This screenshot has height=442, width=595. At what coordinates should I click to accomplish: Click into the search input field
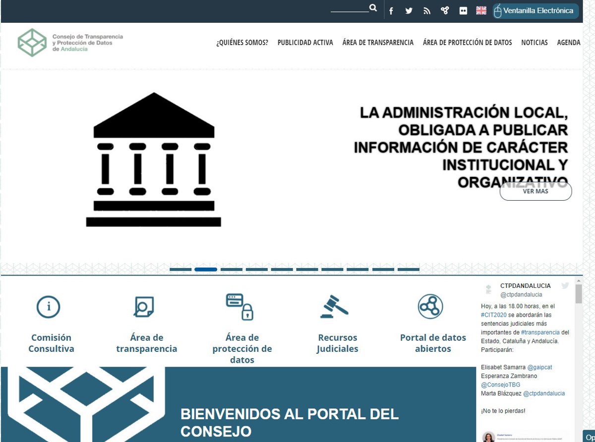(349, 8)
